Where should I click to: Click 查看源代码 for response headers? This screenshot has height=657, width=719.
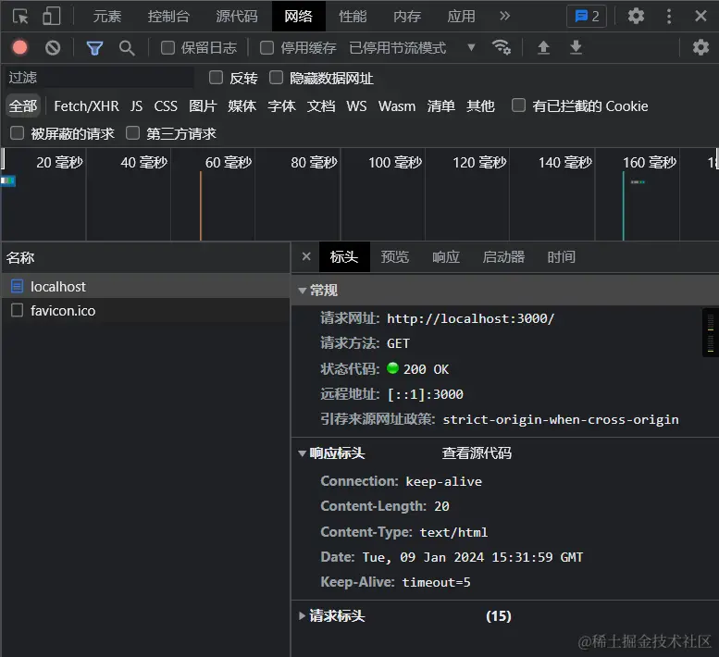[477, 453]
